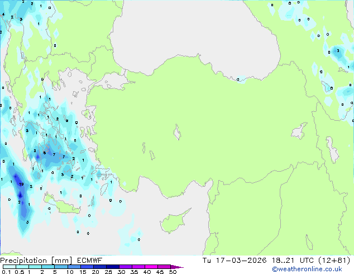Click the ECMWF model name label
354x274 pixels.
90,261
